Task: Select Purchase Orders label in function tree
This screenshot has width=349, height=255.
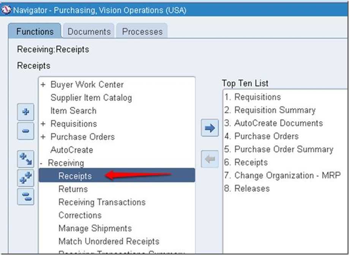Action: 82,137
